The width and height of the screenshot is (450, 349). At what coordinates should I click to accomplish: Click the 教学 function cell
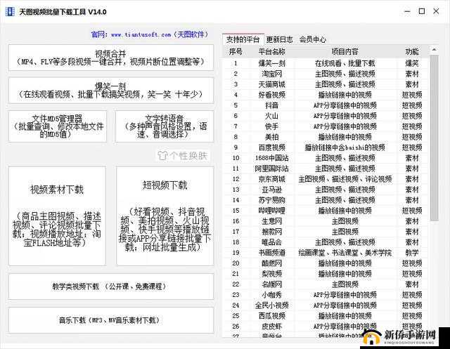412,253
